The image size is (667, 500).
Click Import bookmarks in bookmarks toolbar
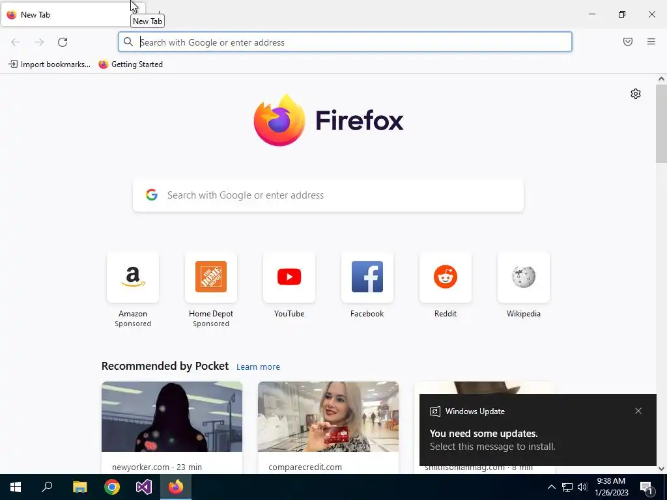[50, 64]
